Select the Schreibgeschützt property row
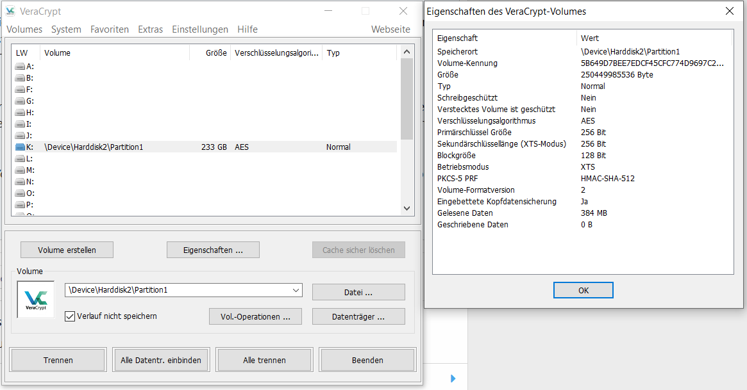747x390 pixels. (x=582, y=97)
